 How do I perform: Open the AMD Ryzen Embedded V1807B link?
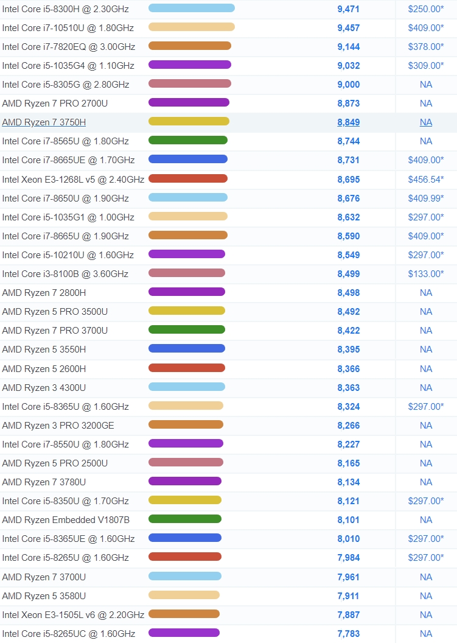click(x=66, y=520)
